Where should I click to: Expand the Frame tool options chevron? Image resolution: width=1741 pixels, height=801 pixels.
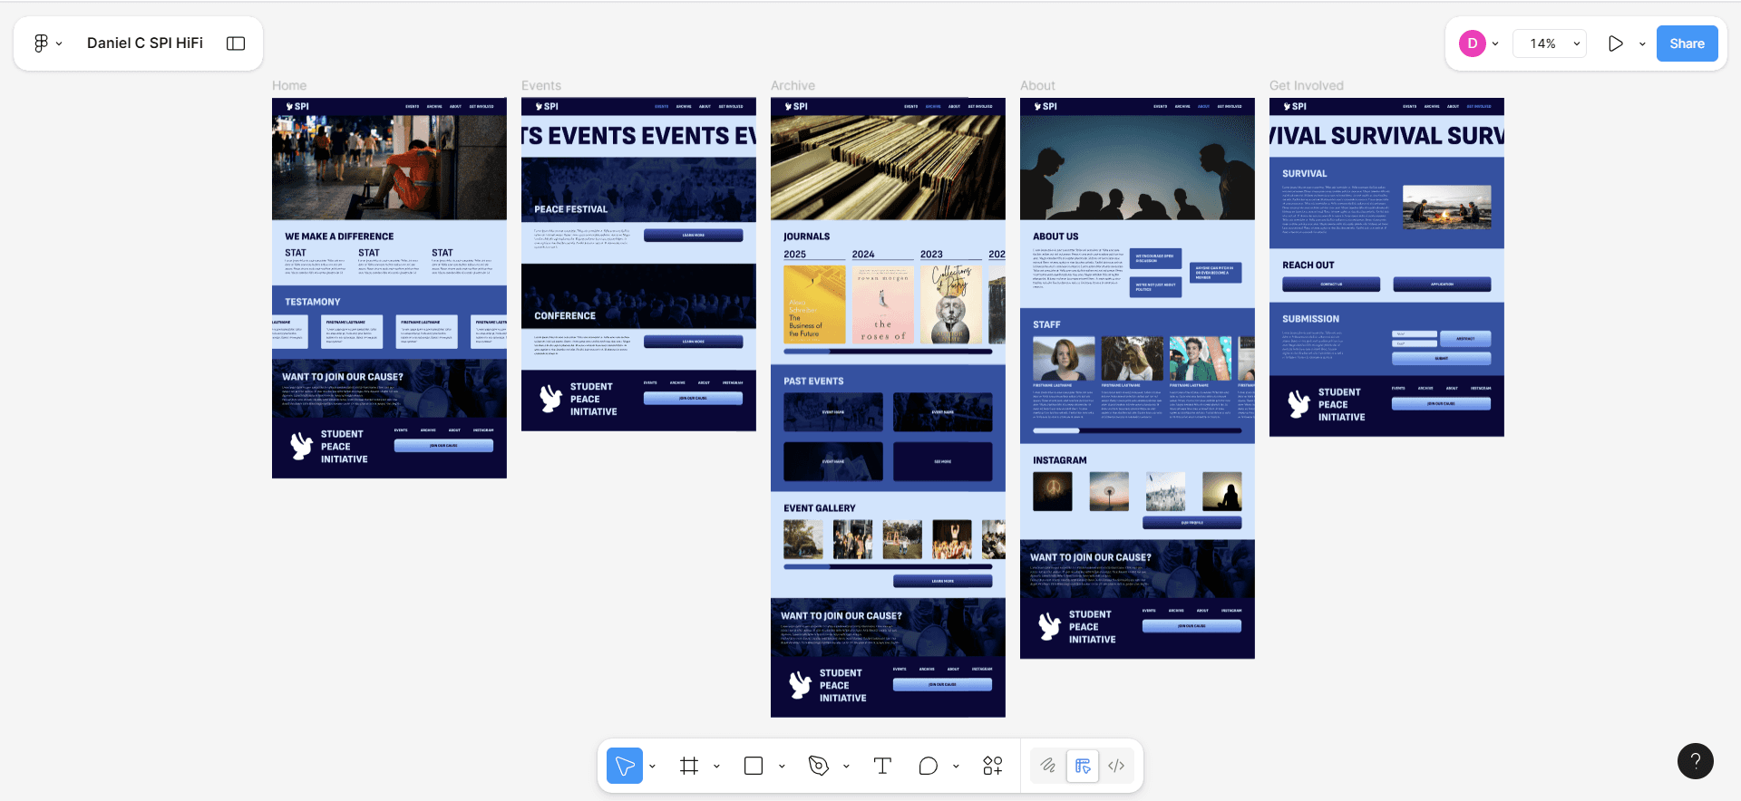pyautogui.click(x=716, y=767)
